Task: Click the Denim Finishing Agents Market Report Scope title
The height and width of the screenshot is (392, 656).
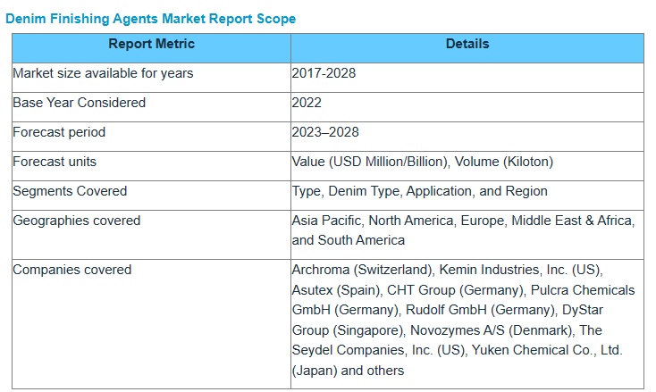Action: [x=150, y=18]
